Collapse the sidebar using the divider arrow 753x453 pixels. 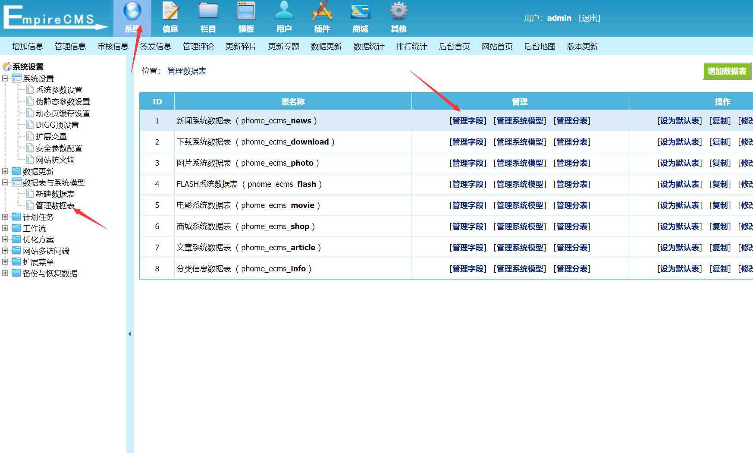pyautogui.click(x=129, y=334)
